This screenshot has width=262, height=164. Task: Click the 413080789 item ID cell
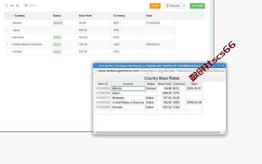coord(103,93)
